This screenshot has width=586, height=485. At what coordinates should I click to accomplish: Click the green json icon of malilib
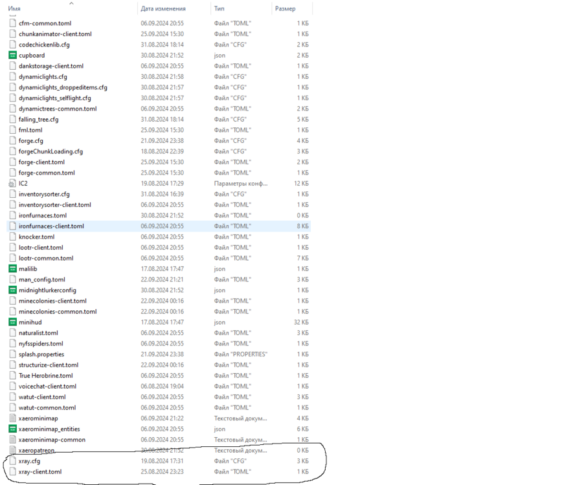pyautogui.click(x=13, y=269)
